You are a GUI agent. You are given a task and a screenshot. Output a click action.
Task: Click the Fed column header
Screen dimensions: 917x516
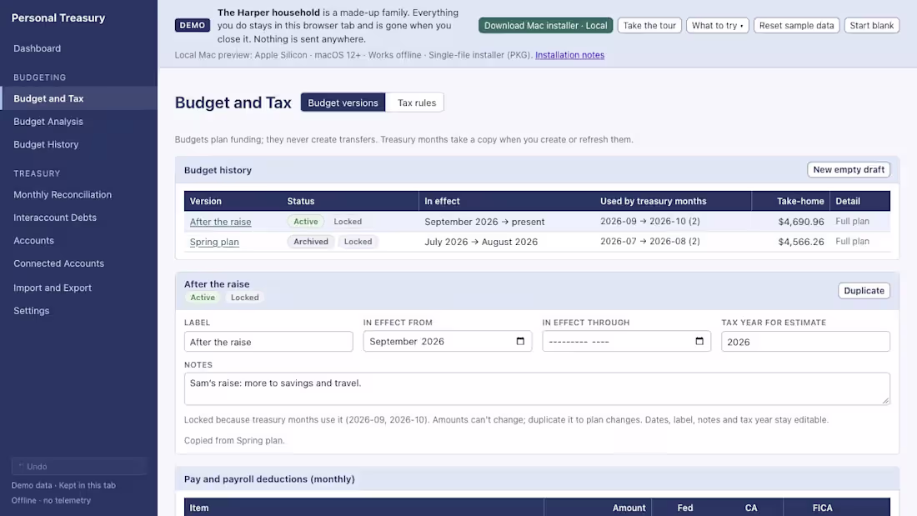[x=684, y=508]
